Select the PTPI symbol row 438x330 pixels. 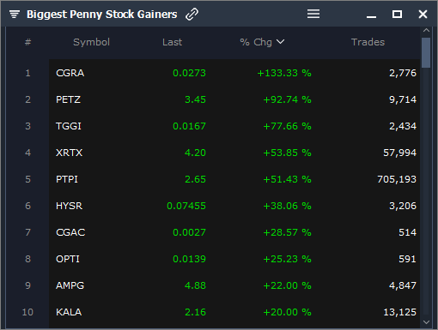click(x=234, y=179)
